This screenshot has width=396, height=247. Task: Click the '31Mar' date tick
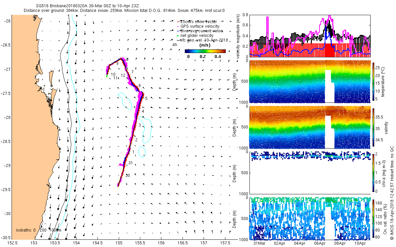click(x=260, y=244)
